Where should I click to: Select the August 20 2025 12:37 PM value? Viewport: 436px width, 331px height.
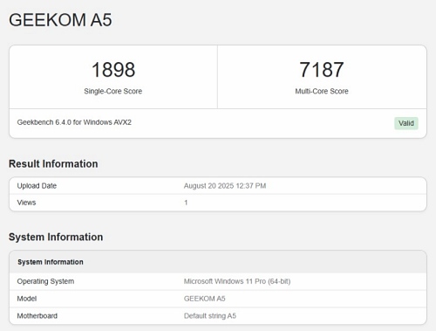225,186
